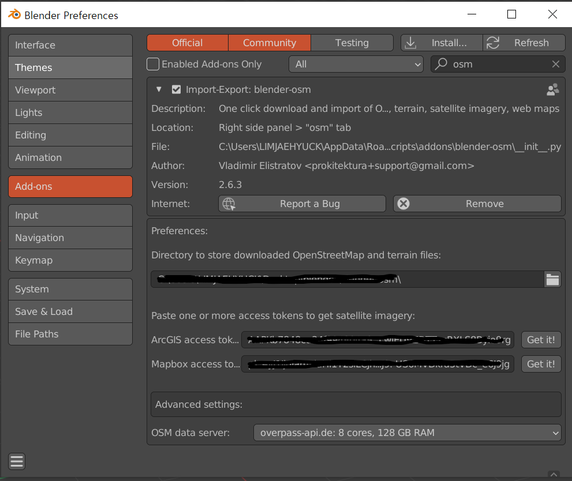
Task: Click the download icon on Install button
Action: pos(410,42)
